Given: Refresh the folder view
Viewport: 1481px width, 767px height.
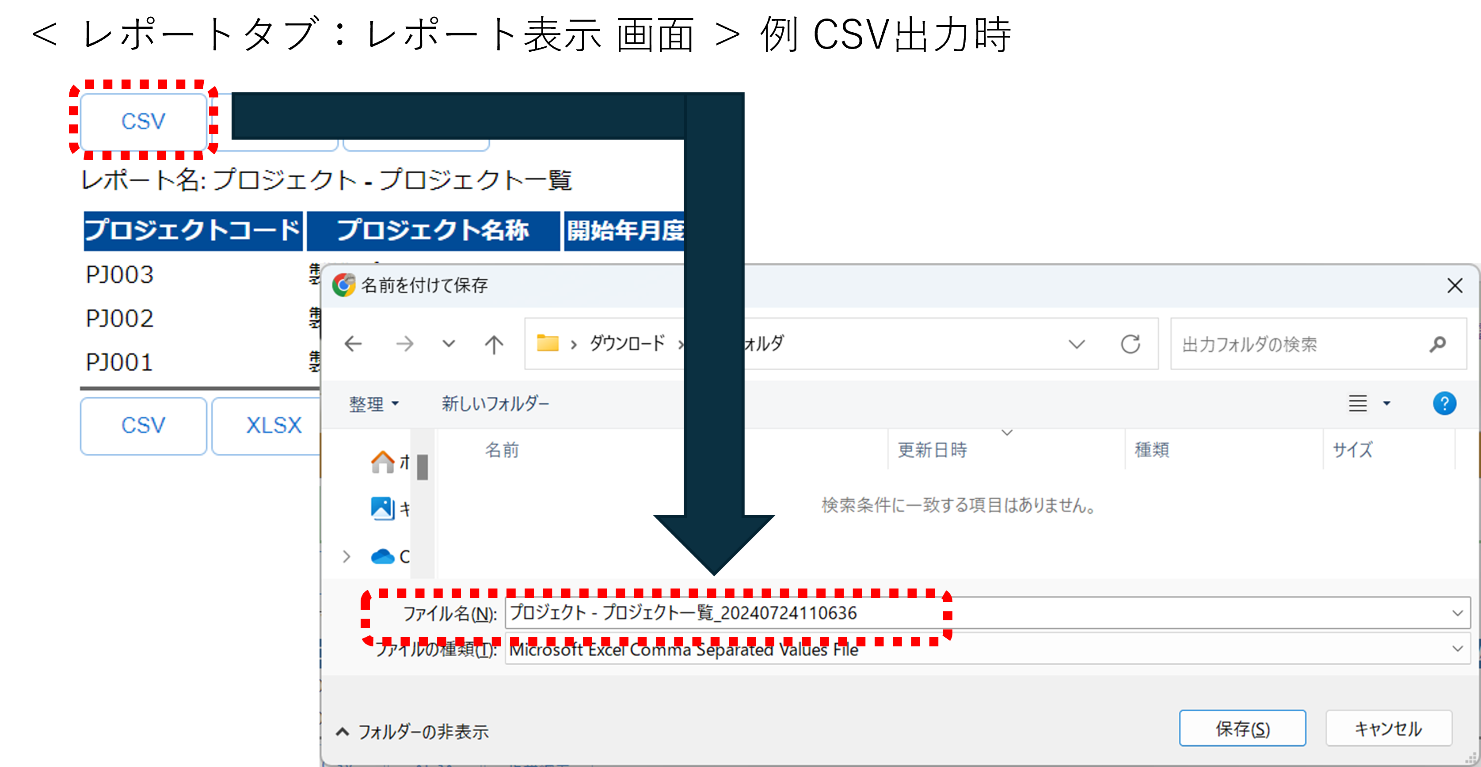Looking at the screenshot, I should pyautogui.click(x=1130, y=344).
